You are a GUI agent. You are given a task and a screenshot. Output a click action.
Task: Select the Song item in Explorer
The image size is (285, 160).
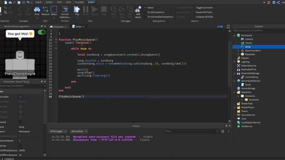248,47
